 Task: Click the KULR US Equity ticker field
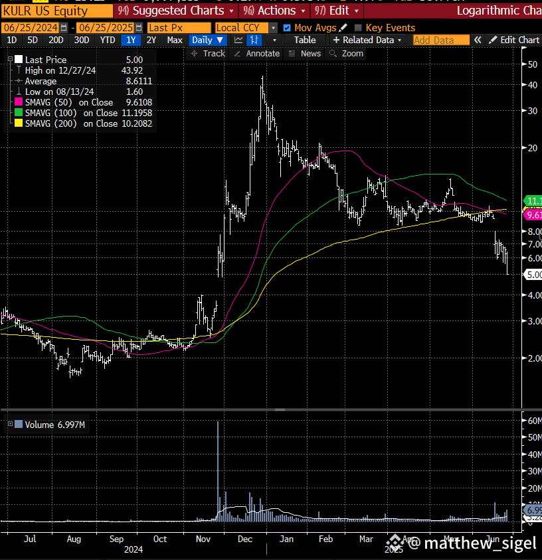coord(56,11)
